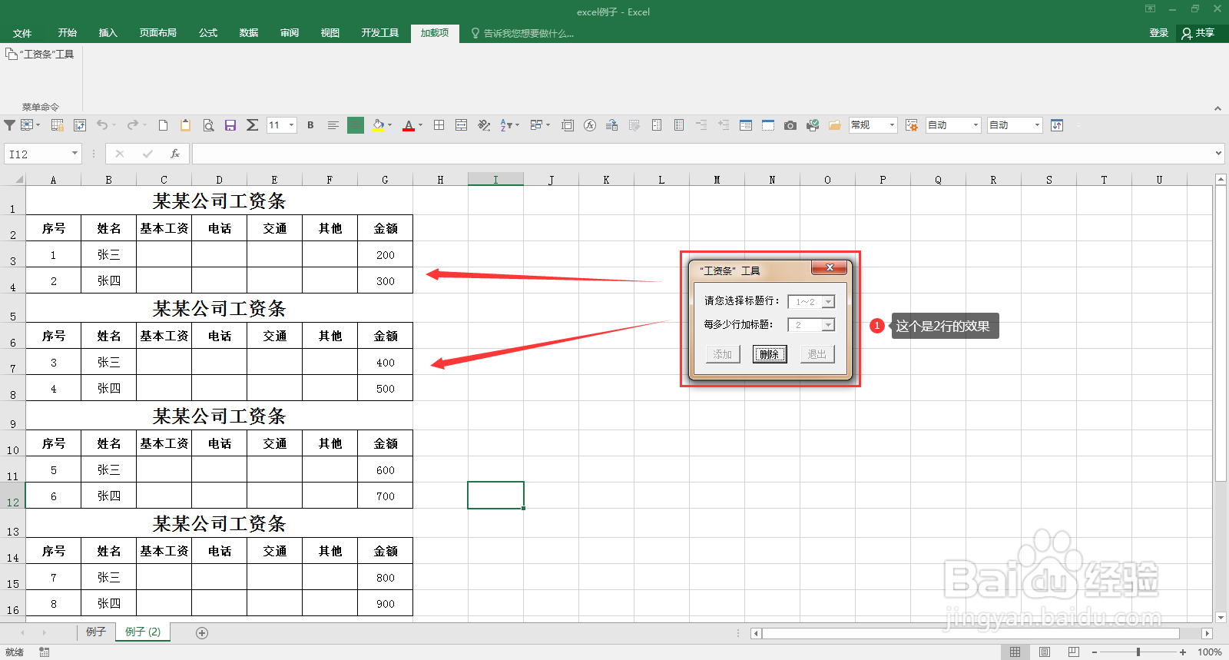This screenshot has height=660, width=1229.
Task: Click the 共享 share button
Action: click(x=1198, y=33)
